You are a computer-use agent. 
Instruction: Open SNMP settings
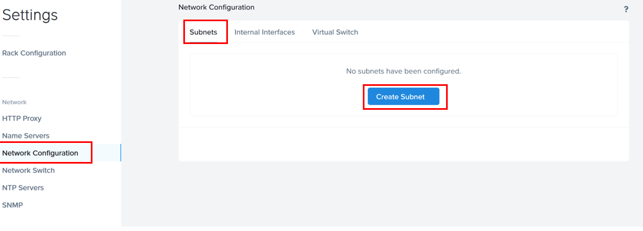(x=13, y=205)
